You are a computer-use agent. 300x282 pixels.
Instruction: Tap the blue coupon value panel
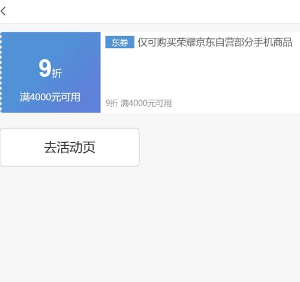(x=51, y=72)
